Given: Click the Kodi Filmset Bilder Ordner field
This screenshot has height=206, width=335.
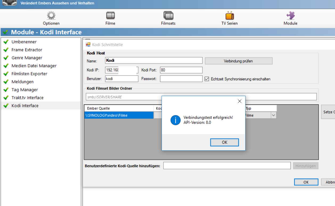Looking at the screenshot, I should 201,97.
